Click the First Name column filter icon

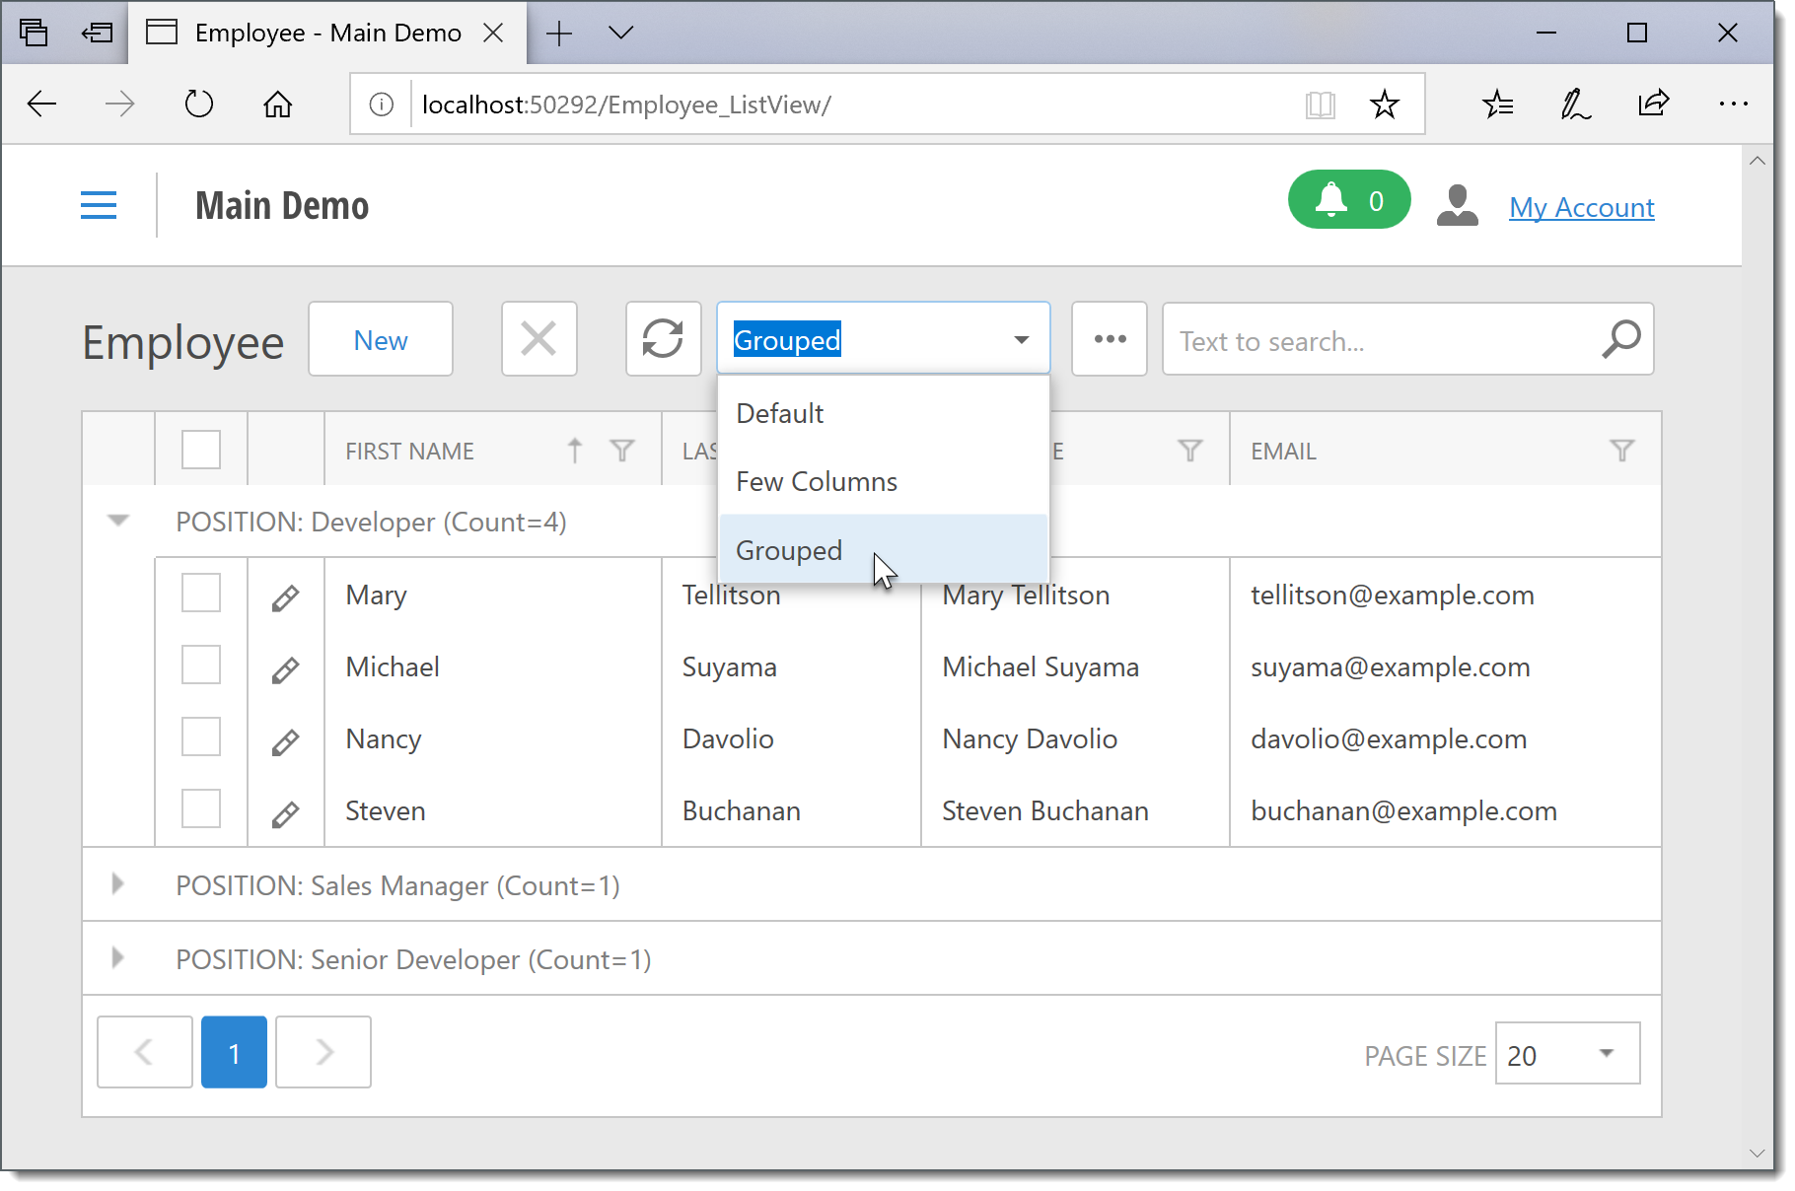point(621,451)
